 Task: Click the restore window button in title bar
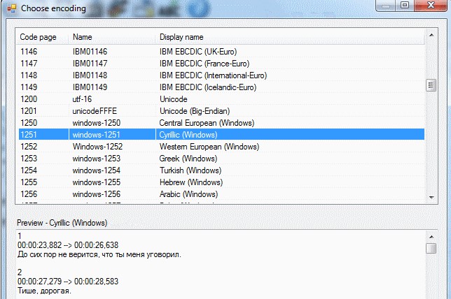[x=405, y=5]
